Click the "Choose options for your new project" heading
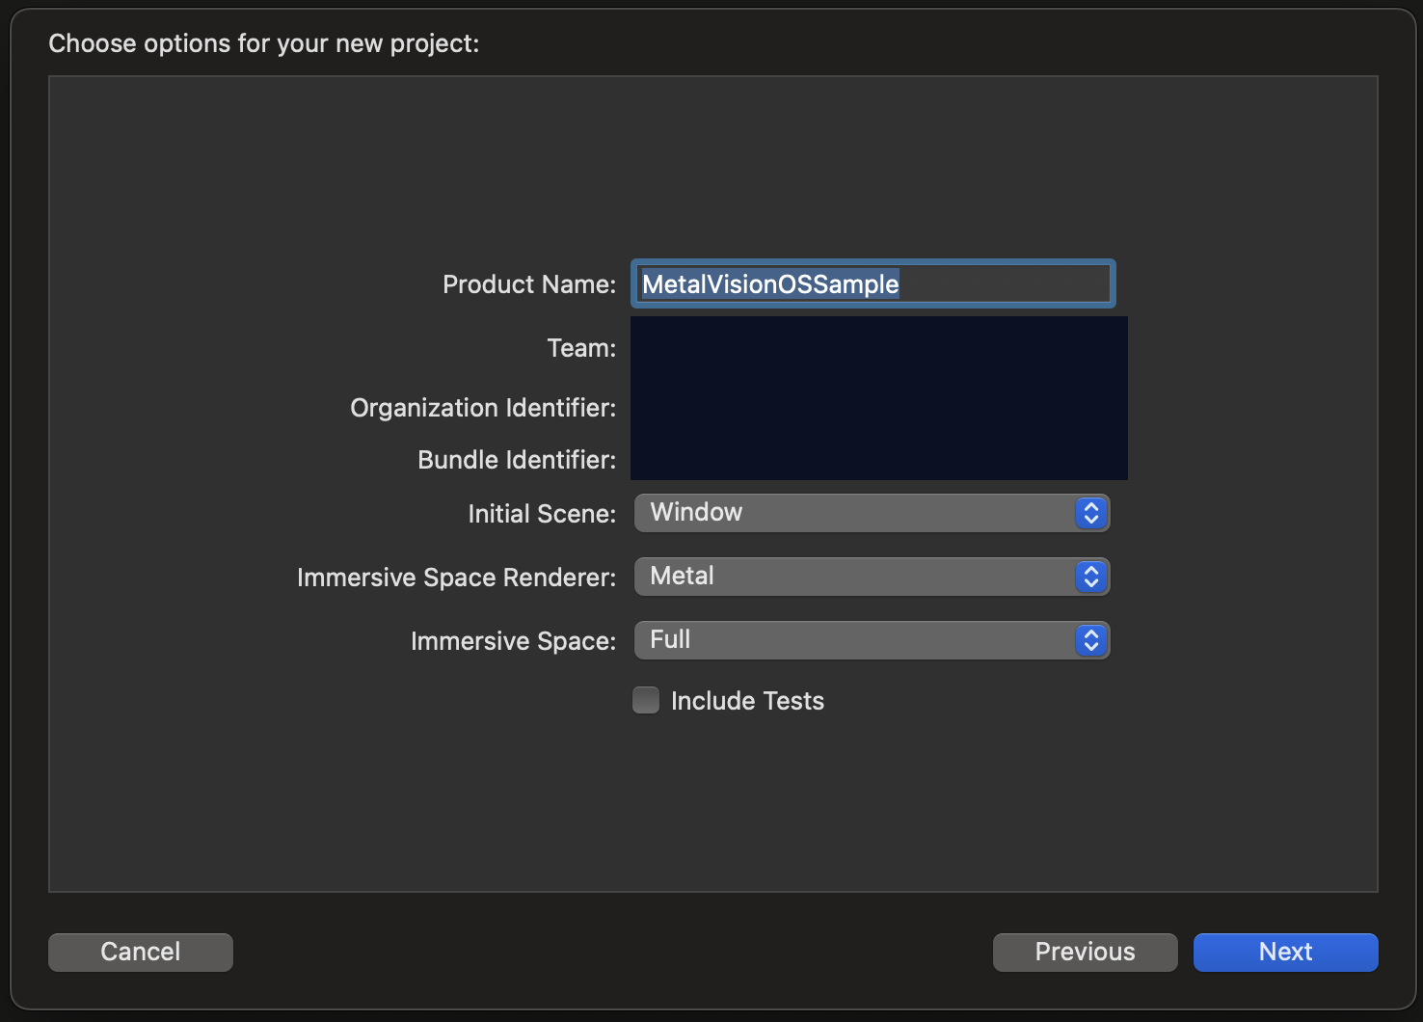1423x1022 pixels. coord(263,43)
